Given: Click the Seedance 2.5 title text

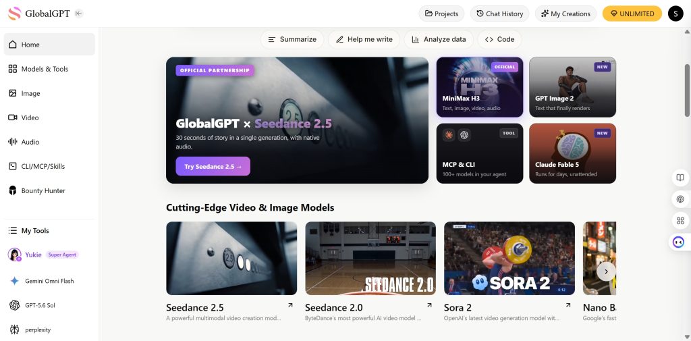Looking at the screenshot, I should click(195, 307).
